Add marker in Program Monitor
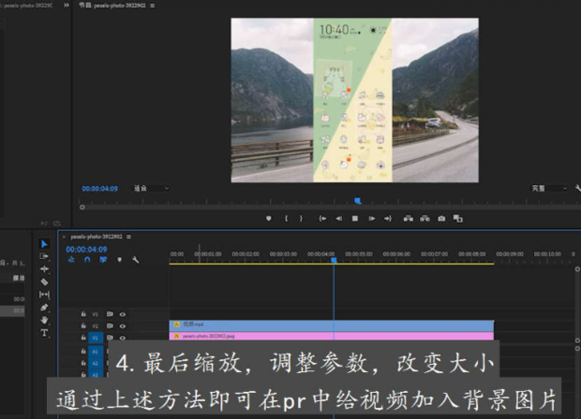This screenshot has width=581, height=419. (269, 219)
